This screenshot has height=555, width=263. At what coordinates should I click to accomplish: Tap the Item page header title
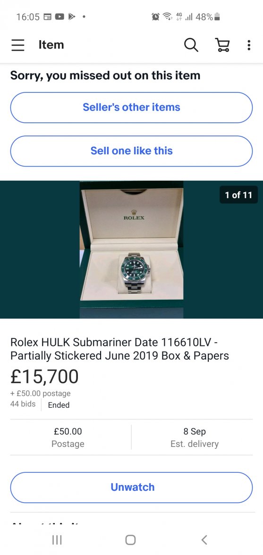51,45
